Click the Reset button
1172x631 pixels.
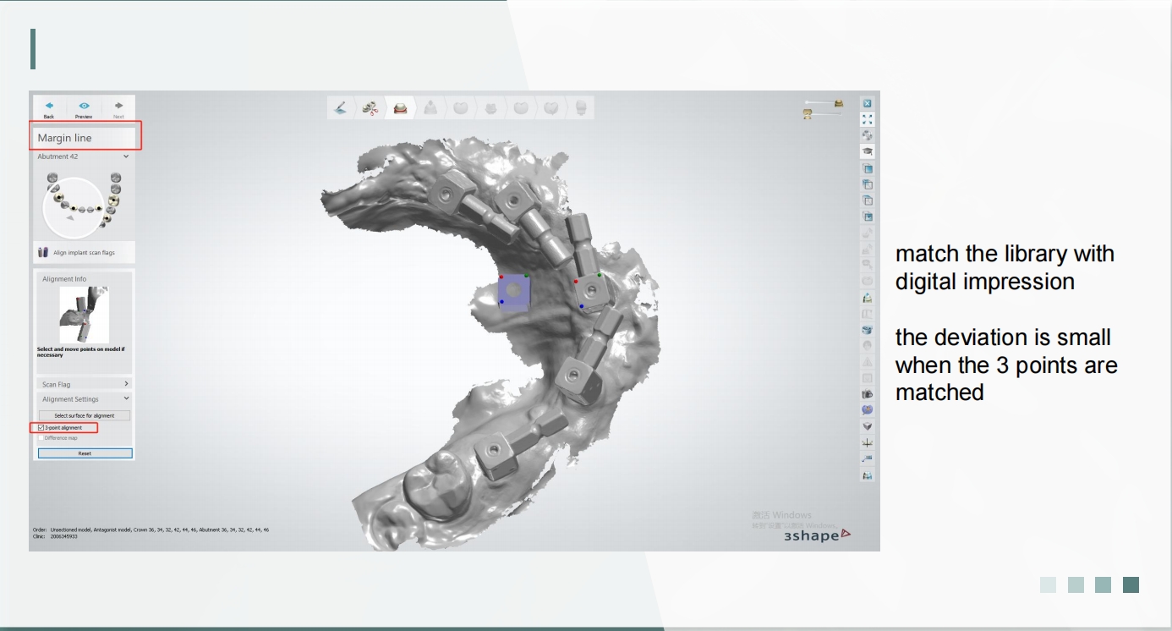pyautogui.click(x=85, y=453)
